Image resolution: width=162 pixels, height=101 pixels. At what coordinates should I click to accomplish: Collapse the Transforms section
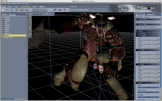tap(138, 33)
